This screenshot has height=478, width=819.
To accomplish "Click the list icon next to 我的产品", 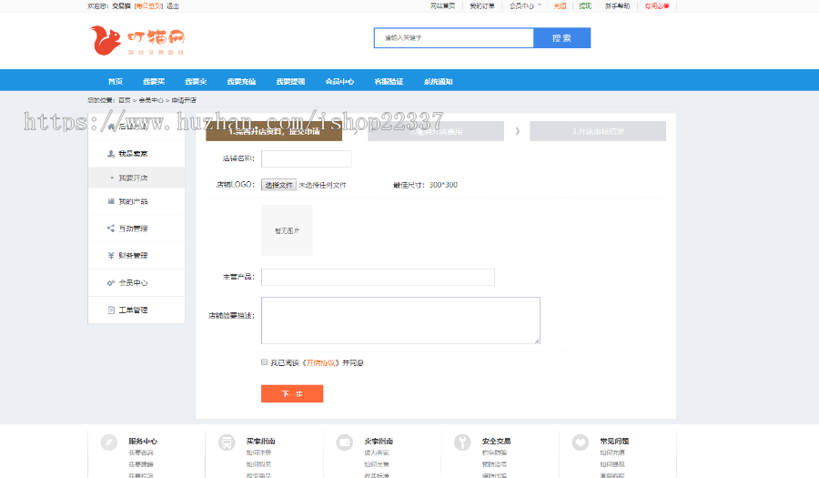I will 111,201.
